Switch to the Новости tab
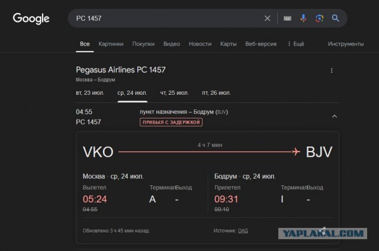Viewport: 379px width, 251px height. point(200,44)
